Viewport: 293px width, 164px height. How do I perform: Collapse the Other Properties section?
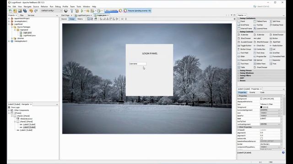click(x=239, y=127)
